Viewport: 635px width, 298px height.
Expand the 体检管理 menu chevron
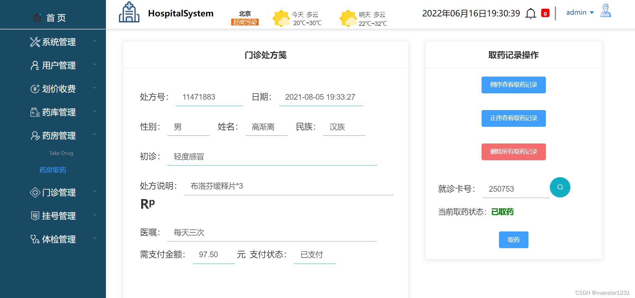(x=95, y=238)
